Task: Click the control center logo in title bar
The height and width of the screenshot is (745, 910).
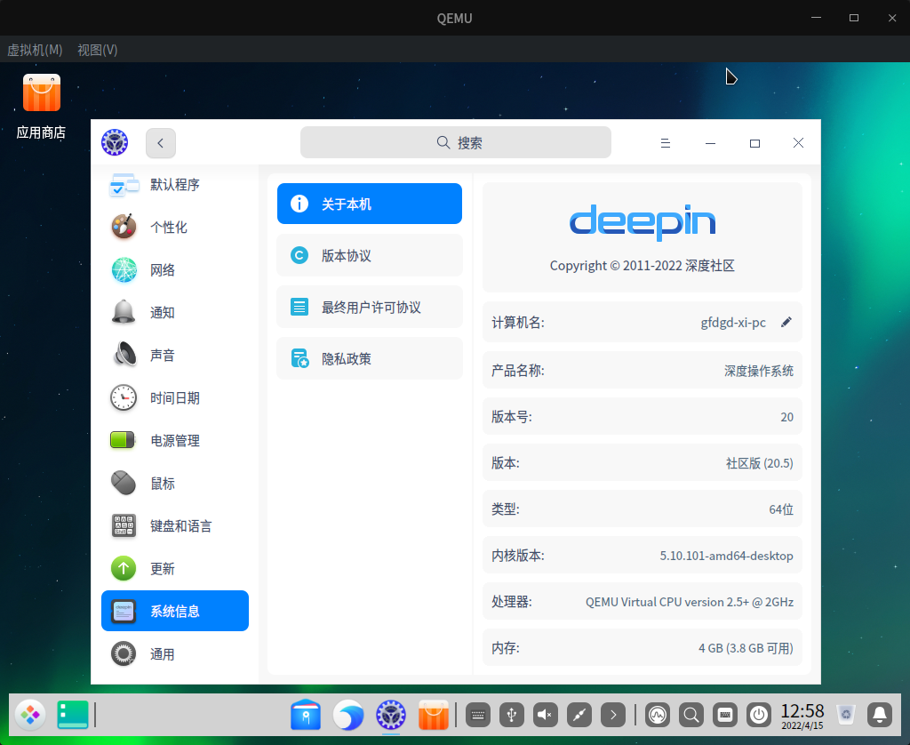Action: click(115, 142)
